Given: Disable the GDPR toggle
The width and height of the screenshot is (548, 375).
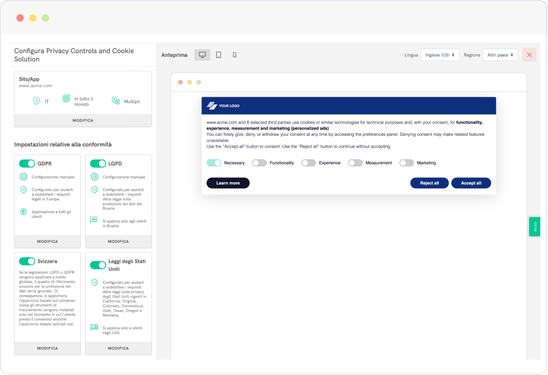Looking at the screenshot, I should tap(27, 163).
